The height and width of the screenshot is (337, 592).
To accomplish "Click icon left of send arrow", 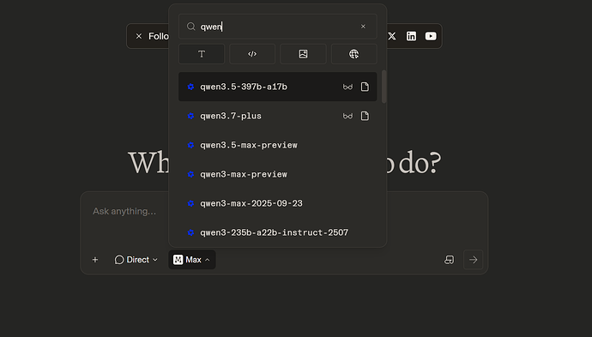I will point(449,260).
